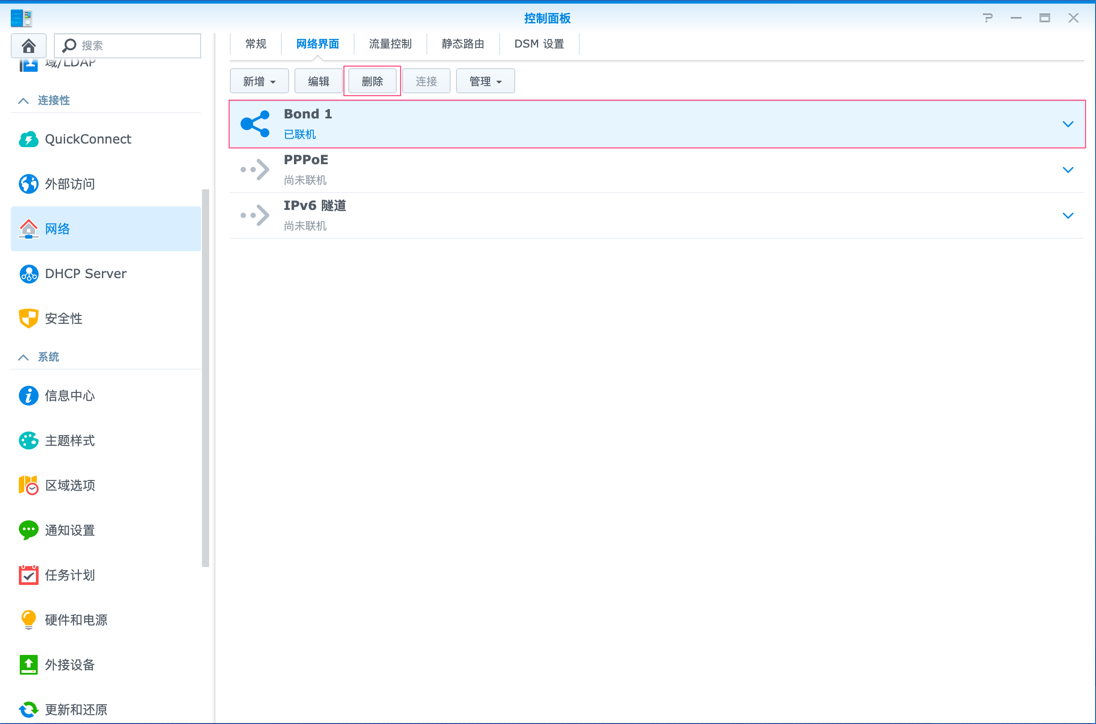Switch to the 静态路由 tab
1096x724 pixels.
463,44
